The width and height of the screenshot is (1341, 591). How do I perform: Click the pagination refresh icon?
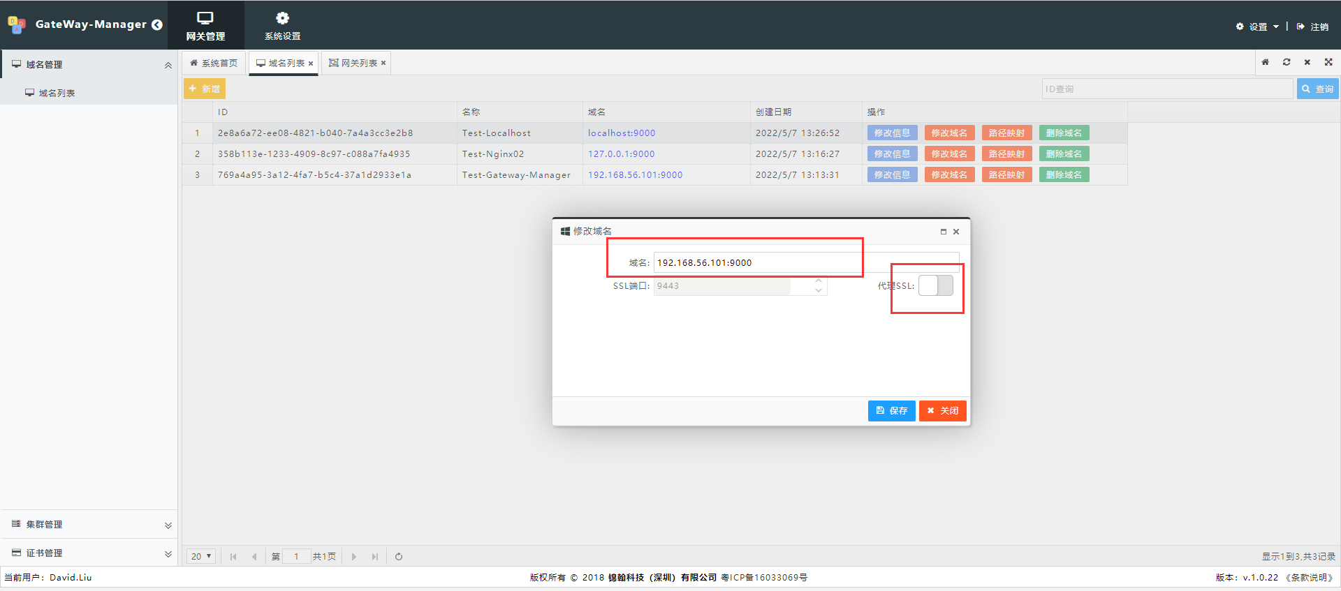[399, 557]
